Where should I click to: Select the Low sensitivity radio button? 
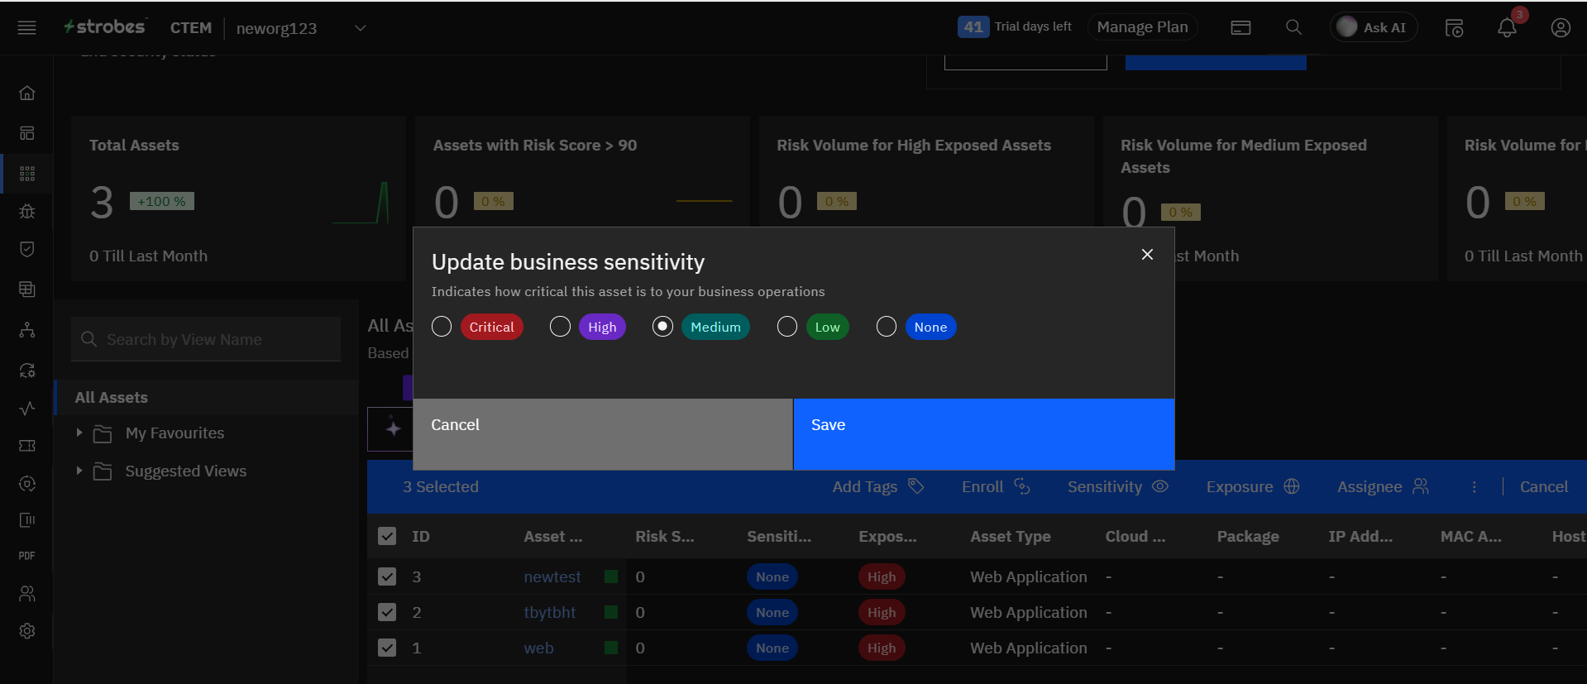point(787,327)
